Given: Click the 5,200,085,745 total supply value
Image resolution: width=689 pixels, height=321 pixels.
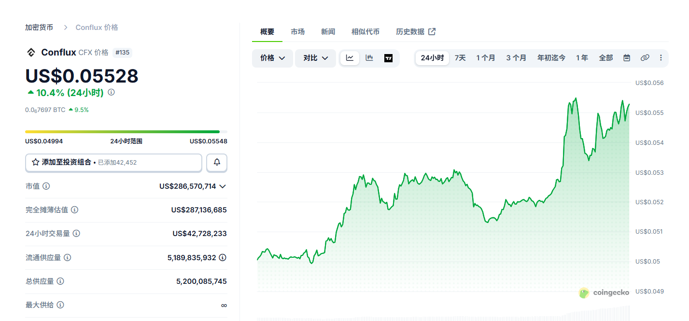Looking at the screenshot, I should click(x=201, y=281).
